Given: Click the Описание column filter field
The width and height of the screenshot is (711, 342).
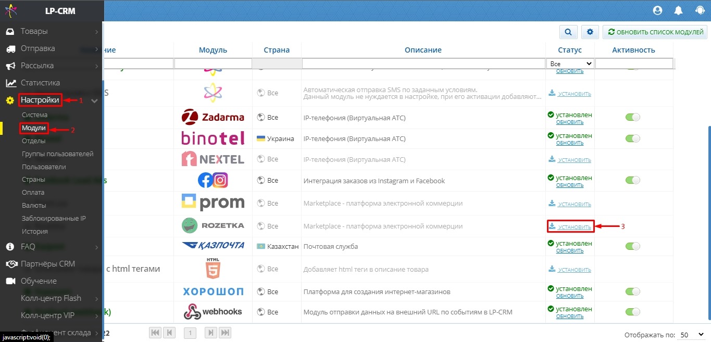Looking at the screenshot, I should click(423, 64).
